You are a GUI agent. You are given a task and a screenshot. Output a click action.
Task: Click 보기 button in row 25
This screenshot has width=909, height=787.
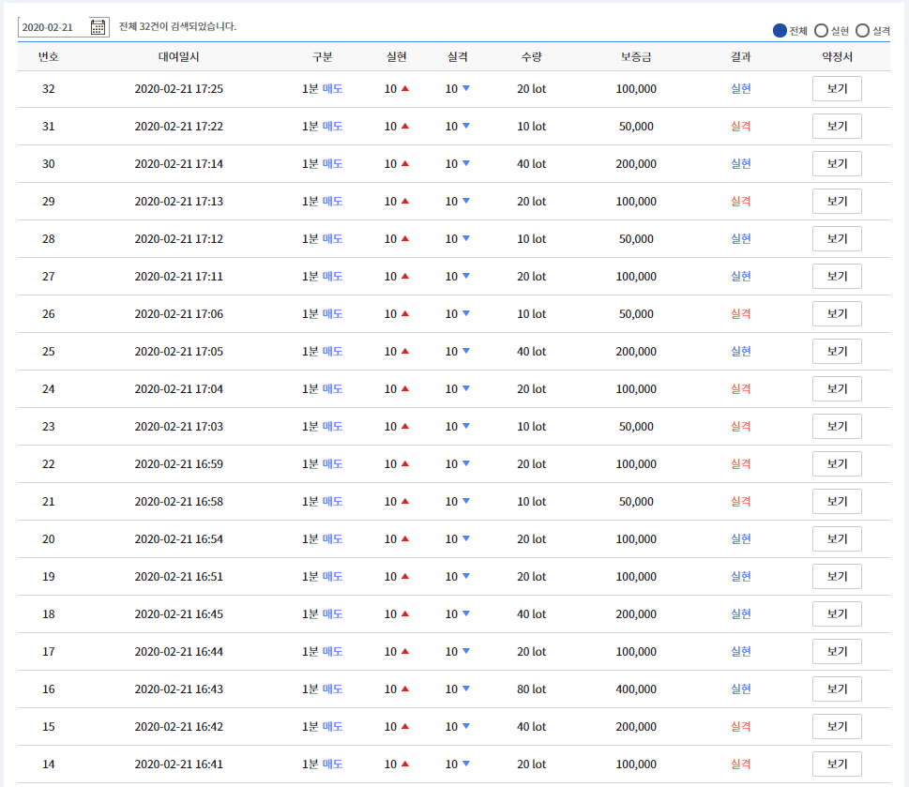coord(837,351)
